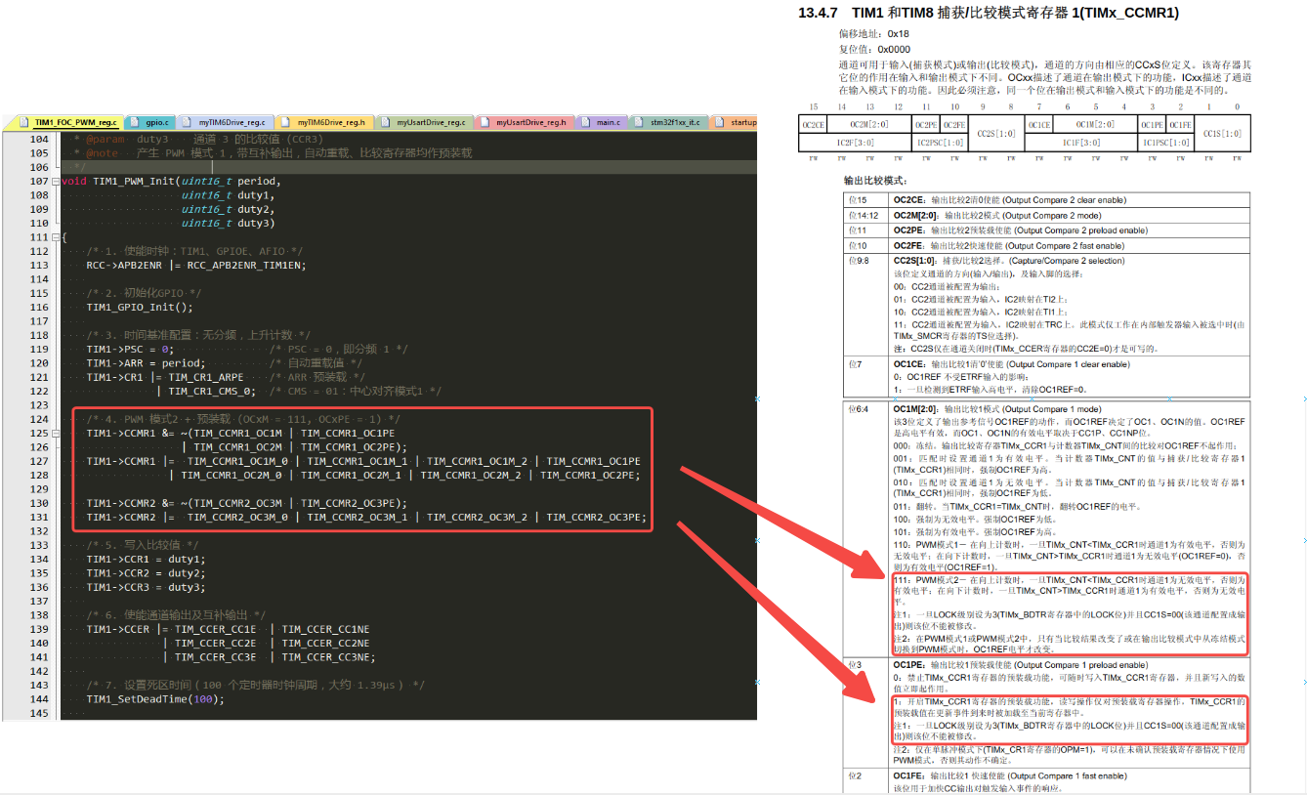Click 'TIM_CCER_CC3NE;' on line 141

[329, 657]
